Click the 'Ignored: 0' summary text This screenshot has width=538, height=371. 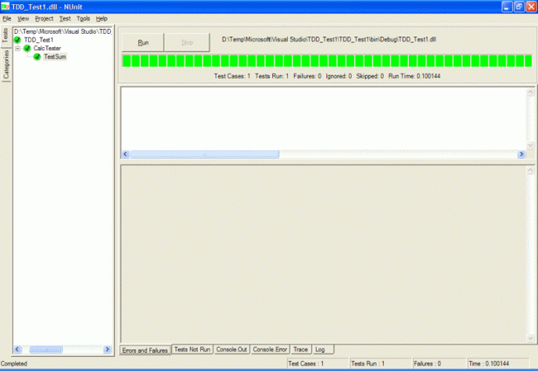(x=339, y=76)
